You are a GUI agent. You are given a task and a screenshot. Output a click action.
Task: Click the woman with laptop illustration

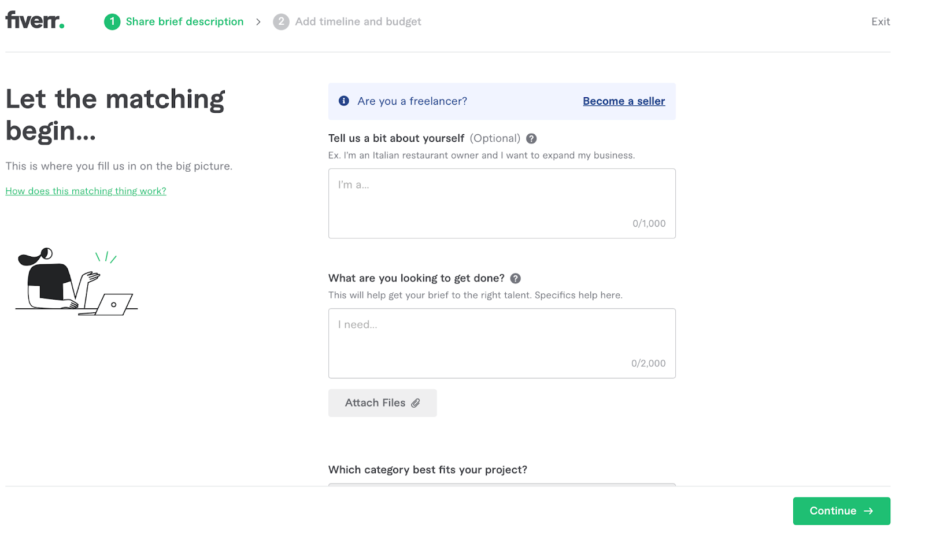point(76,282)
